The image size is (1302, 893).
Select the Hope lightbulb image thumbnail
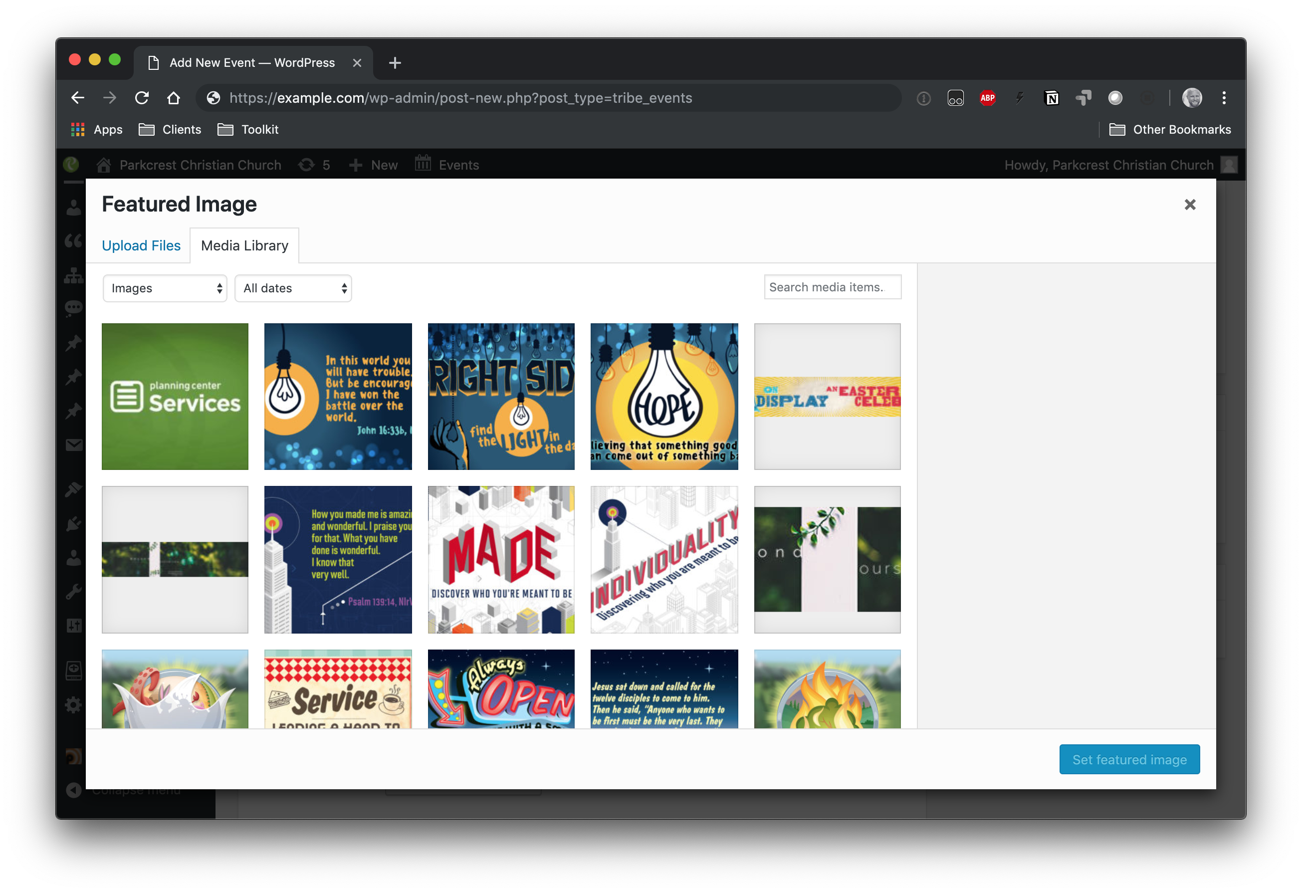(664, 396)
